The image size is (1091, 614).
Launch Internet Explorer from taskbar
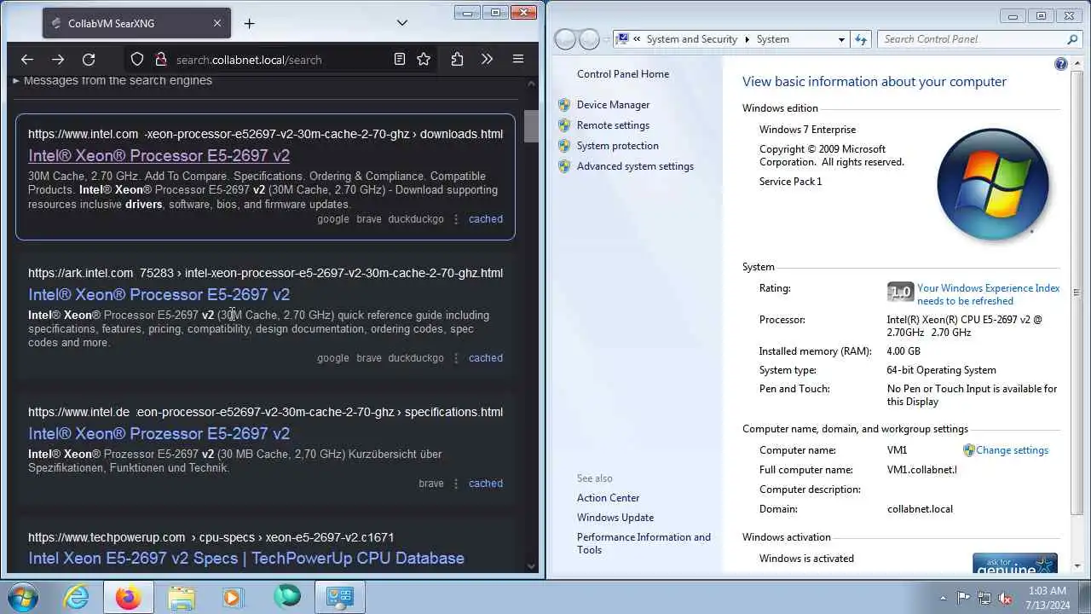77,597
